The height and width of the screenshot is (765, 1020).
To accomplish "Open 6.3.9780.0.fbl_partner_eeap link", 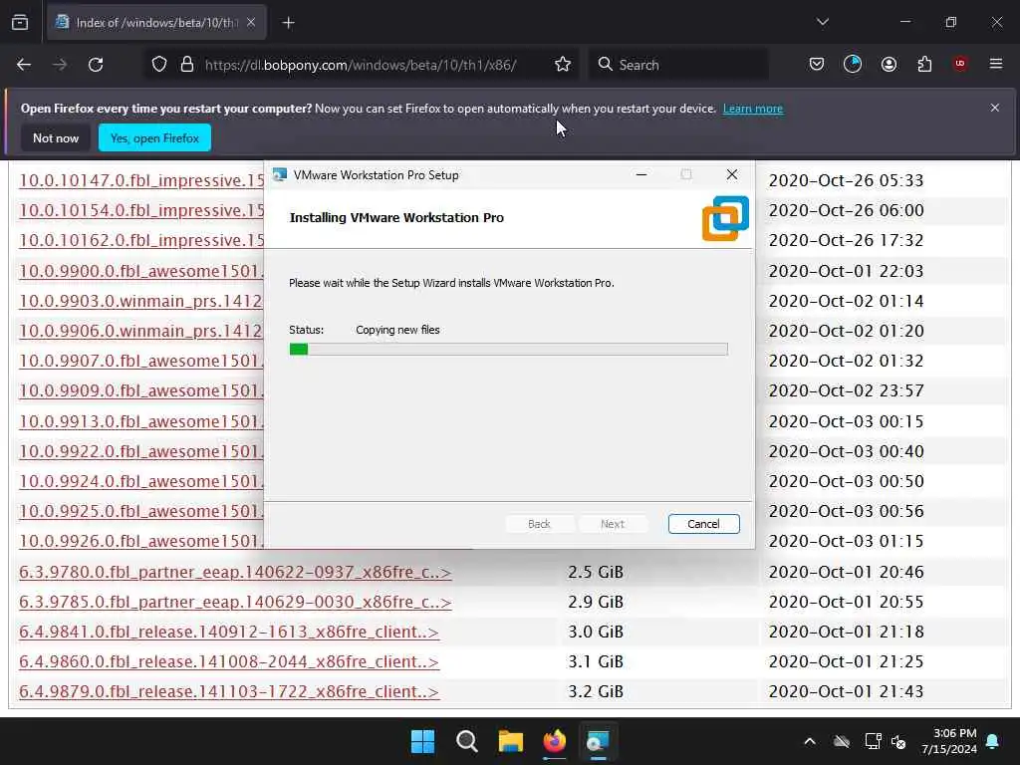I will click(x=235, y=572).
